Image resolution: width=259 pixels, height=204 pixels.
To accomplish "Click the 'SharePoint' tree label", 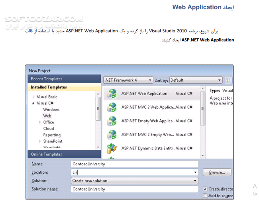I will pyautogui.click(x=53, y=141).
